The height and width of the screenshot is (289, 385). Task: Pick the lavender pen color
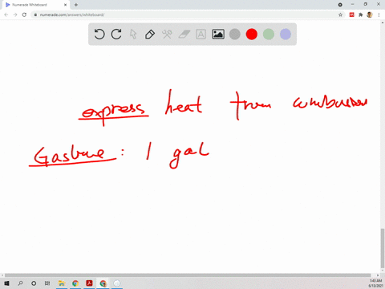286,35
